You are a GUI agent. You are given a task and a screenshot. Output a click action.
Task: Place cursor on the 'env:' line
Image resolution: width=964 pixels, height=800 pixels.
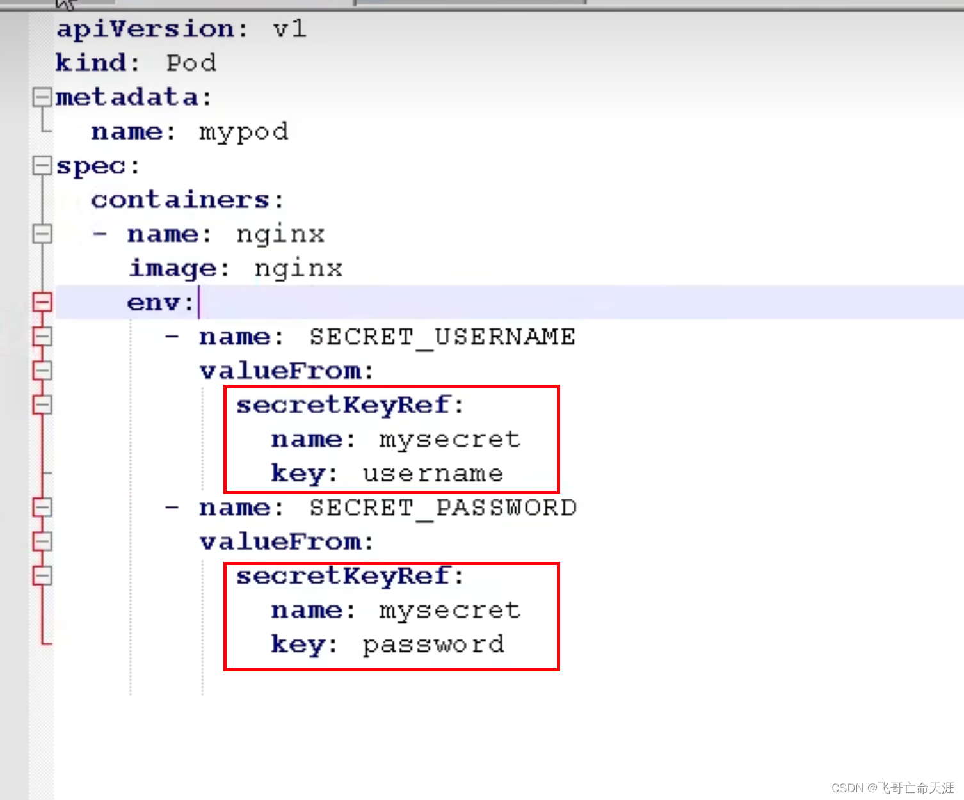(510, 303)
